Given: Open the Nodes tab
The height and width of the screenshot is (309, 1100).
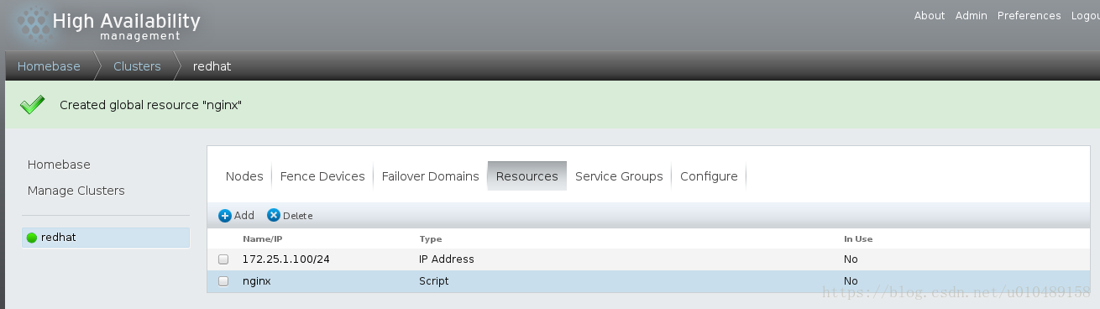Looking at the screenshot, I should tap(244, 176).
